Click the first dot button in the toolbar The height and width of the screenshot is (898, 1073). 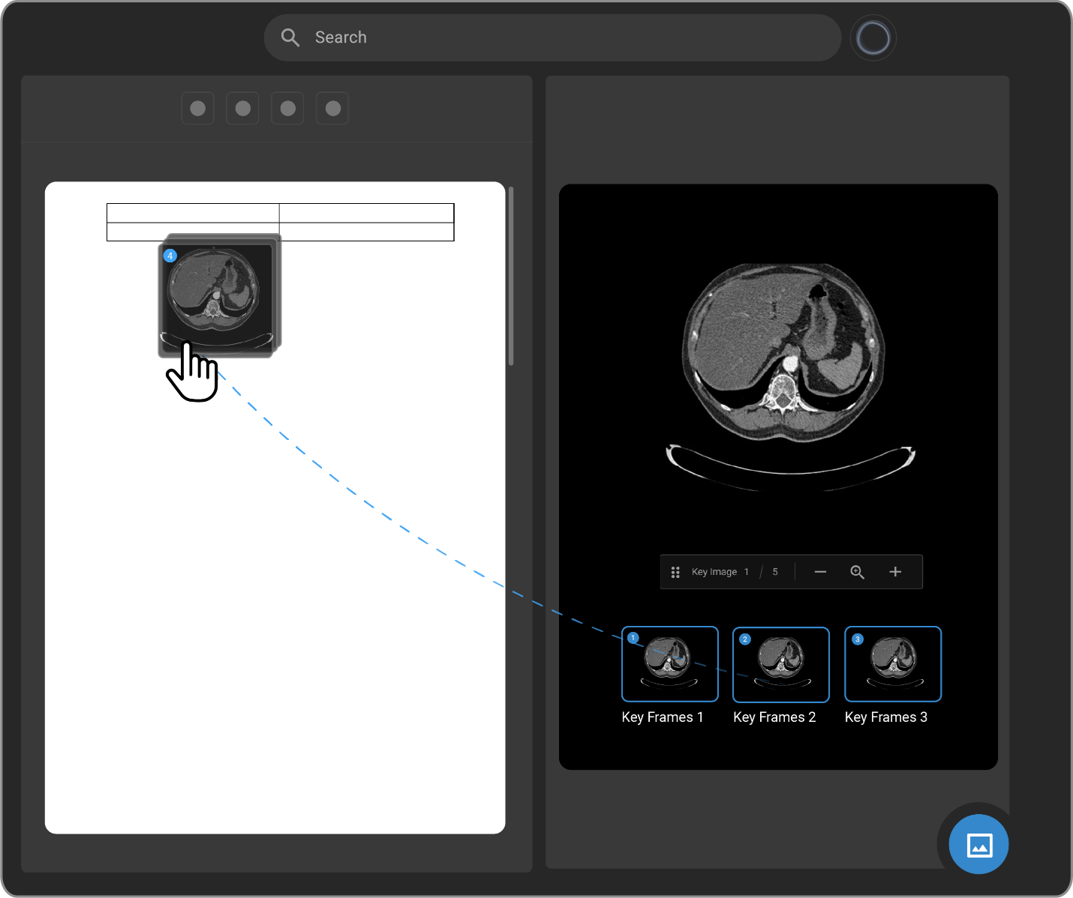[198, 109]
